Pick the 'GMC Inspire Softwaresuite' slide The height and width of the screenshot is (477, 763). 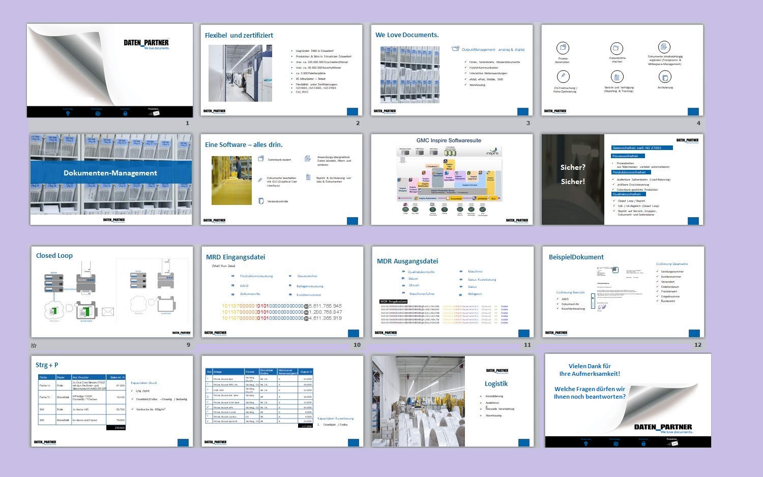(x=452, y=180)
